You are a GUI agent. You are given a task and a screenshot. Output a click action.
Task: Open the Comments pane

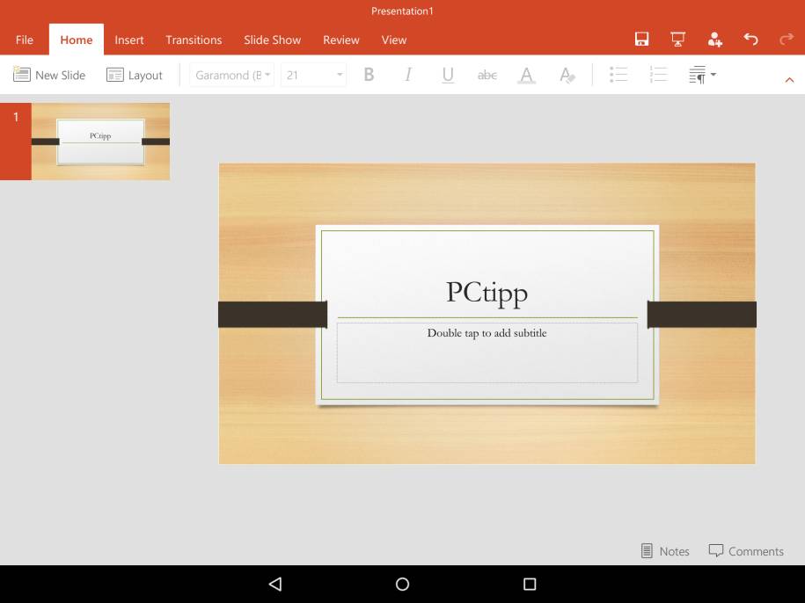[x=746, y=551]
